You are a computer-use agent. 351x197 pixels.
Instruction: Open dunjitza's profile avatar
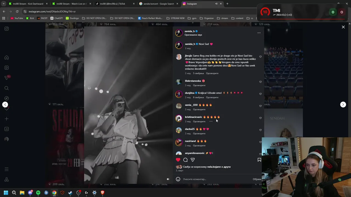tap(179, 94)
